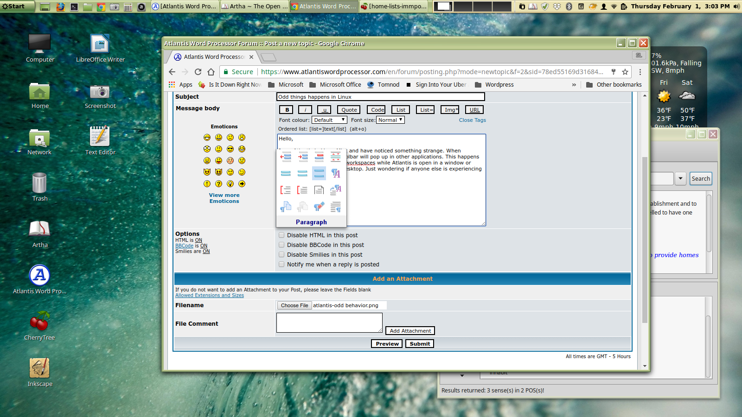Check Disable Smilies in this post
The height and width of the screenshot is (417, 742).
point(281,254)
